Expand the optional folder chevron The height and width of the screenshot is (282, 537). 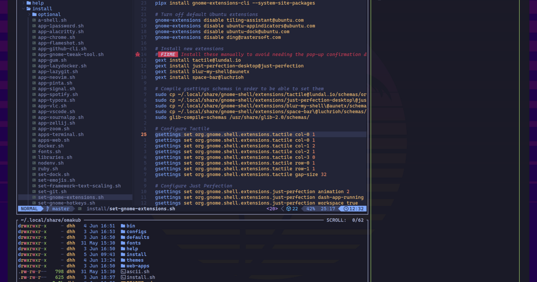tap(29, 14)
